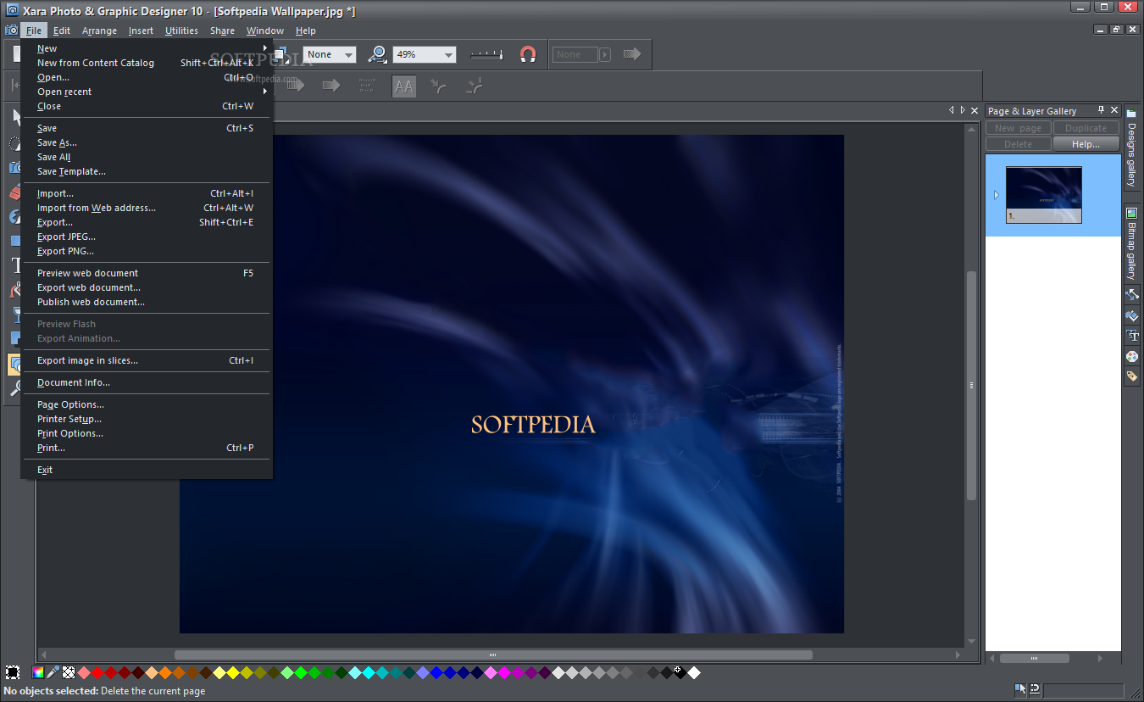Choose Export JPEG... from File menu
This screenshot has width=1144, height=702.
[x=66, y=237]
